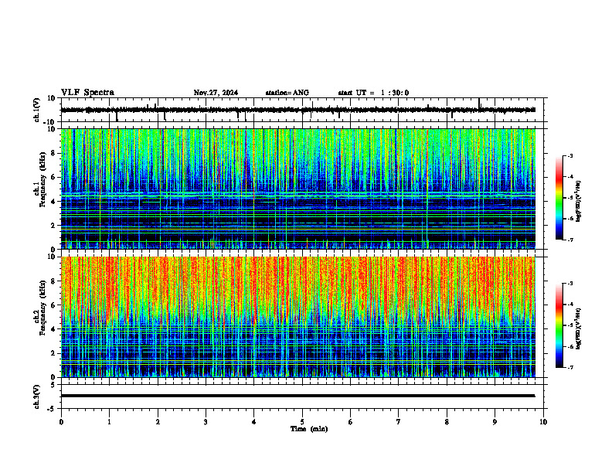This screenshot has height=473, width=612.
Task: Click inside the ch.1 voltage waveform strip
Action: (304, 110)
